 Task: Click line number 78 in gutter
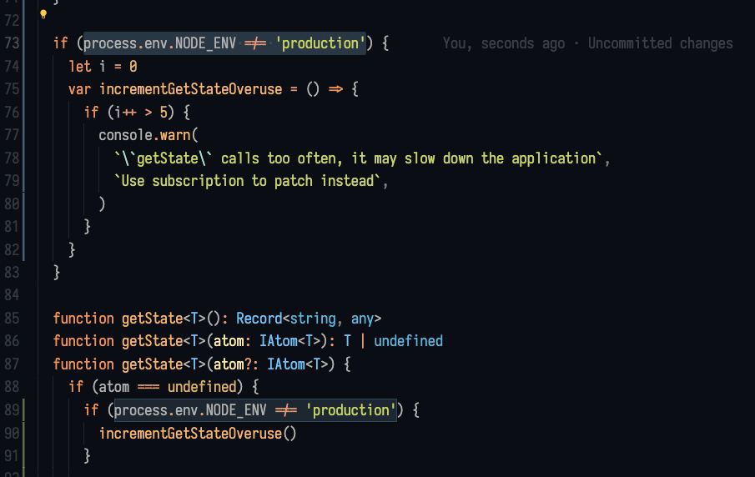pos(12,158)
